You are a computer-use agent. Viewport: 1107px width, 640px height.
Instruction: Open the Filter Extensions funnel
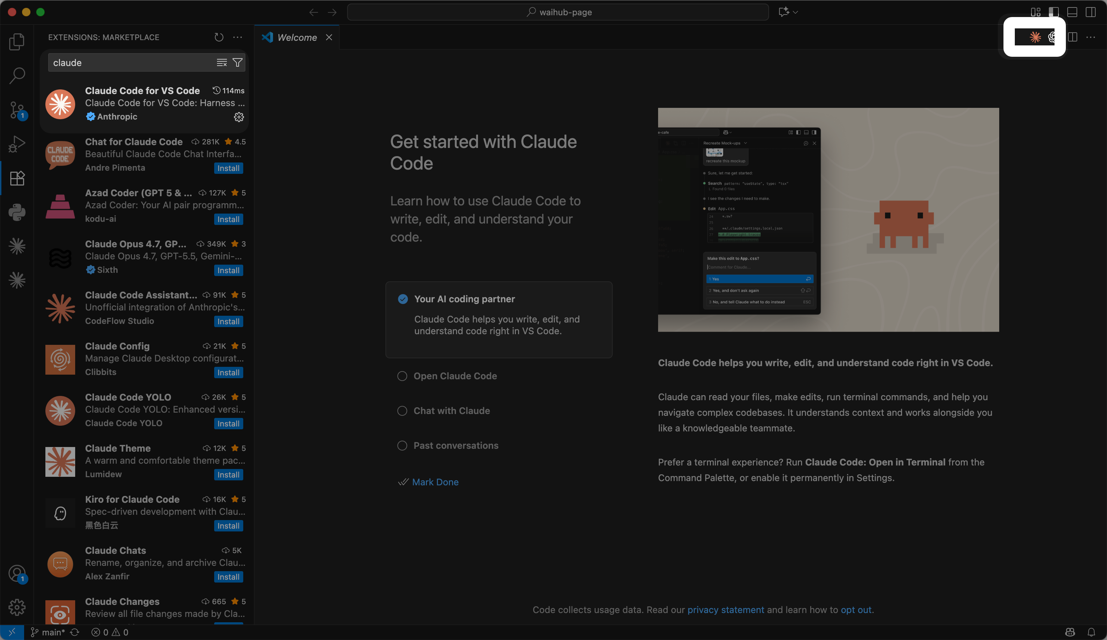click(x=238, y=63)
